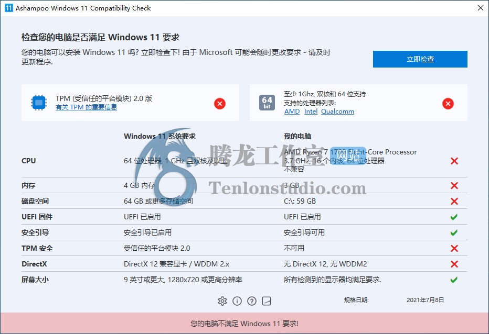Click the green check on 安全引导 row

pyautogui.click(x=454, y=232)
